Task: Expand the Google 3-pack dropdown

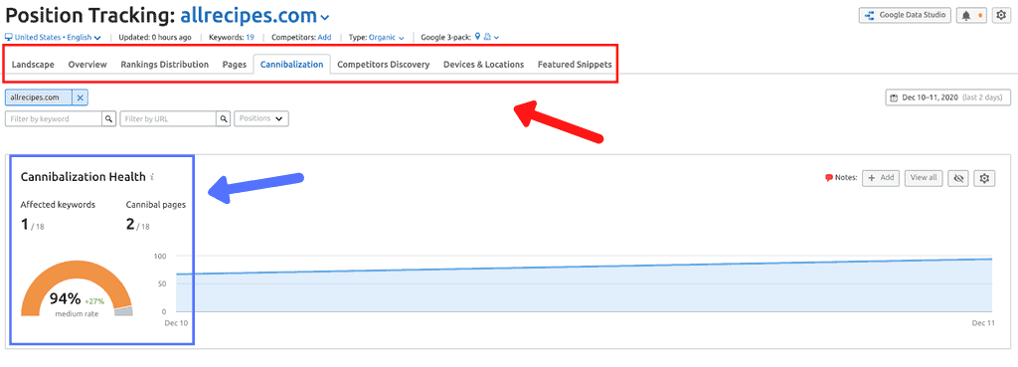Action: [x=497, y=38]
